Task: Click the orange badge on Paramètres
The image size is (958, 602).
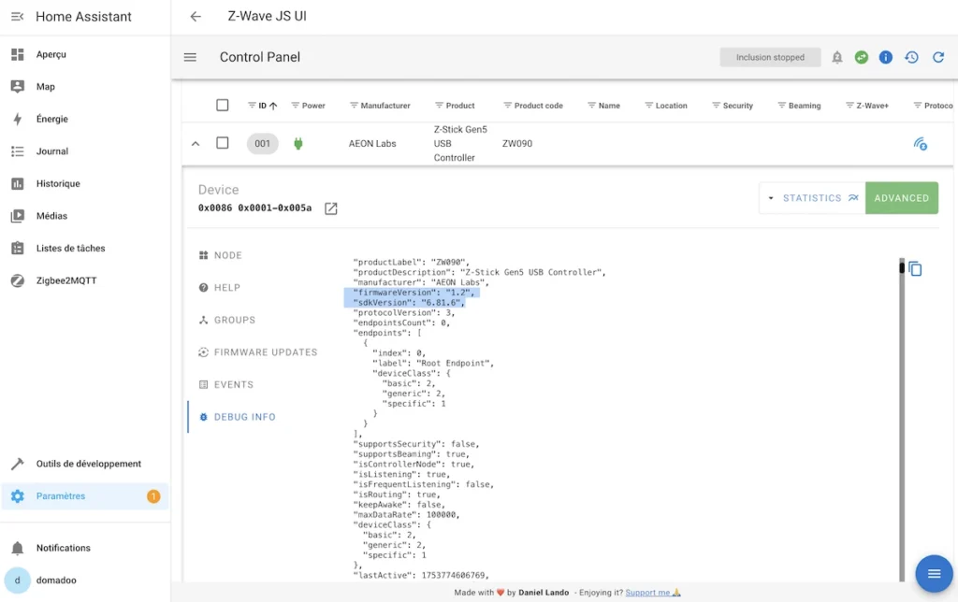Action: tap(153, 496)
